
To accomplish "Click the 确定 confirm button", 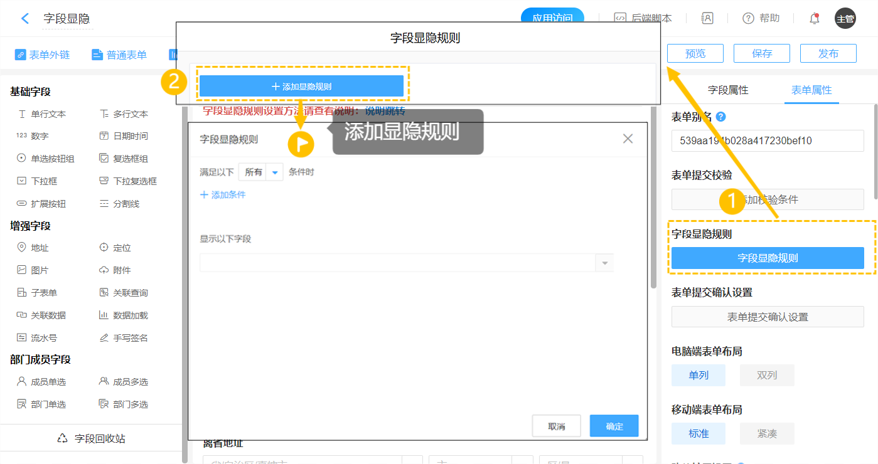I will tap(614, 426).
